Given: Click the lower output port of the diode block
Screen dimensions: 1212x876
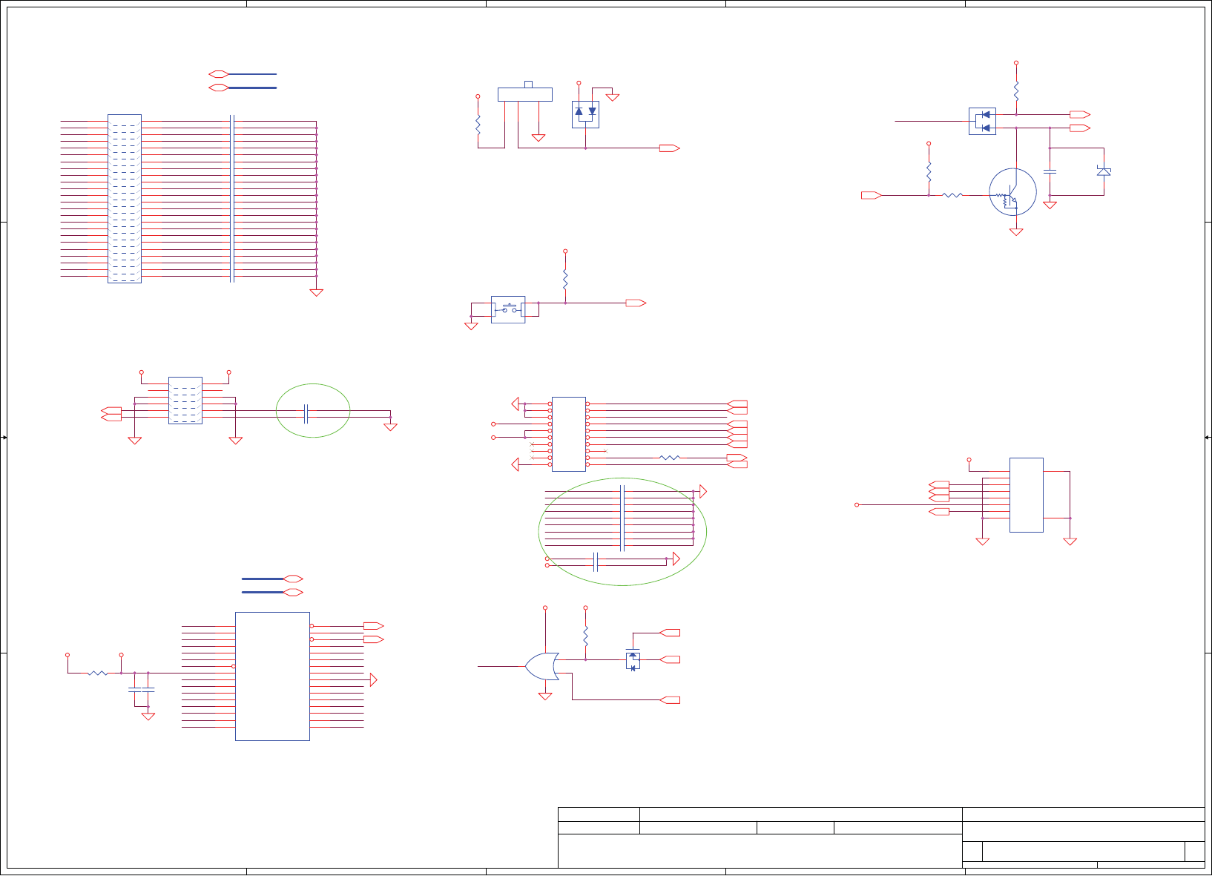Looking at the screenshot, I should [x=1080, y=128].
